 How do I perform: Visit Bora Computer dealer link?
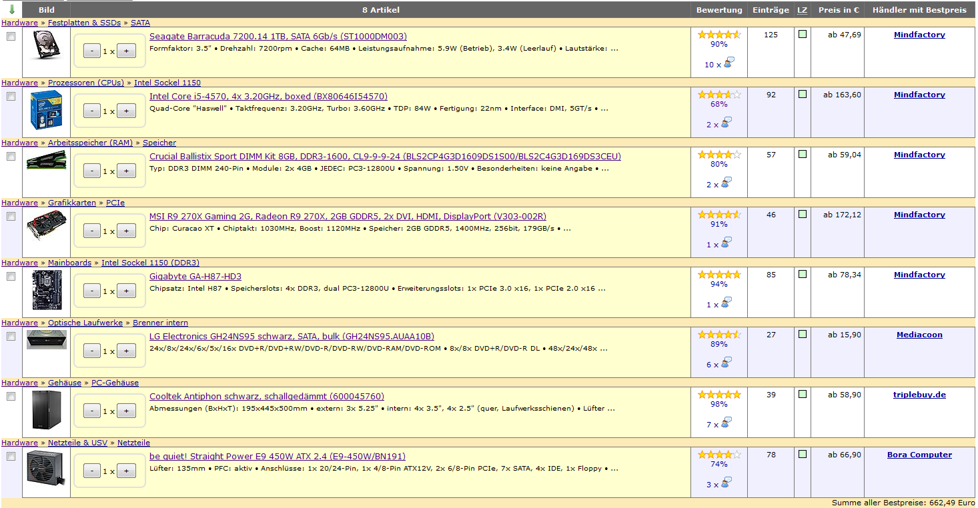(x=919, y=455)
